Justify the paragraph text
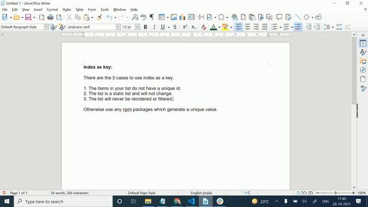 coord(264,27)
